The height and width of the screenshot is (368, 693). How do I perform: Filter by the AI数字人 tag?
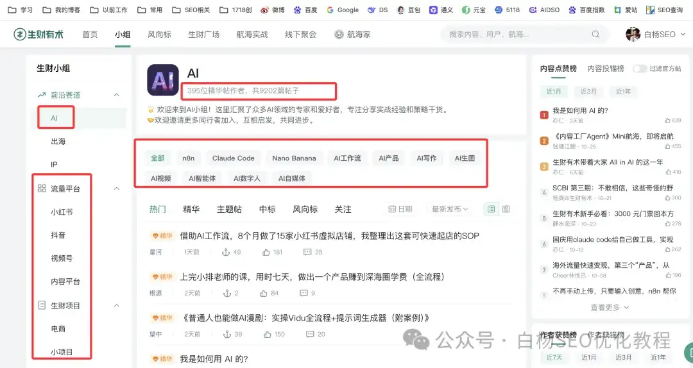246,178
